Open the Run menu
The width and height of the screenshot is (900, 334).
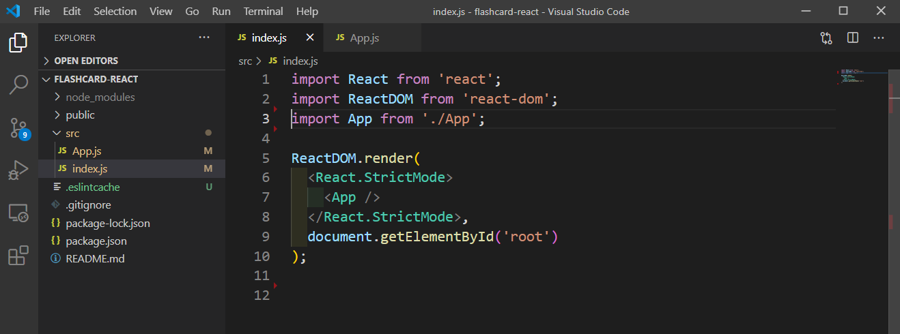pyautogui.click(x=221, y=12)
